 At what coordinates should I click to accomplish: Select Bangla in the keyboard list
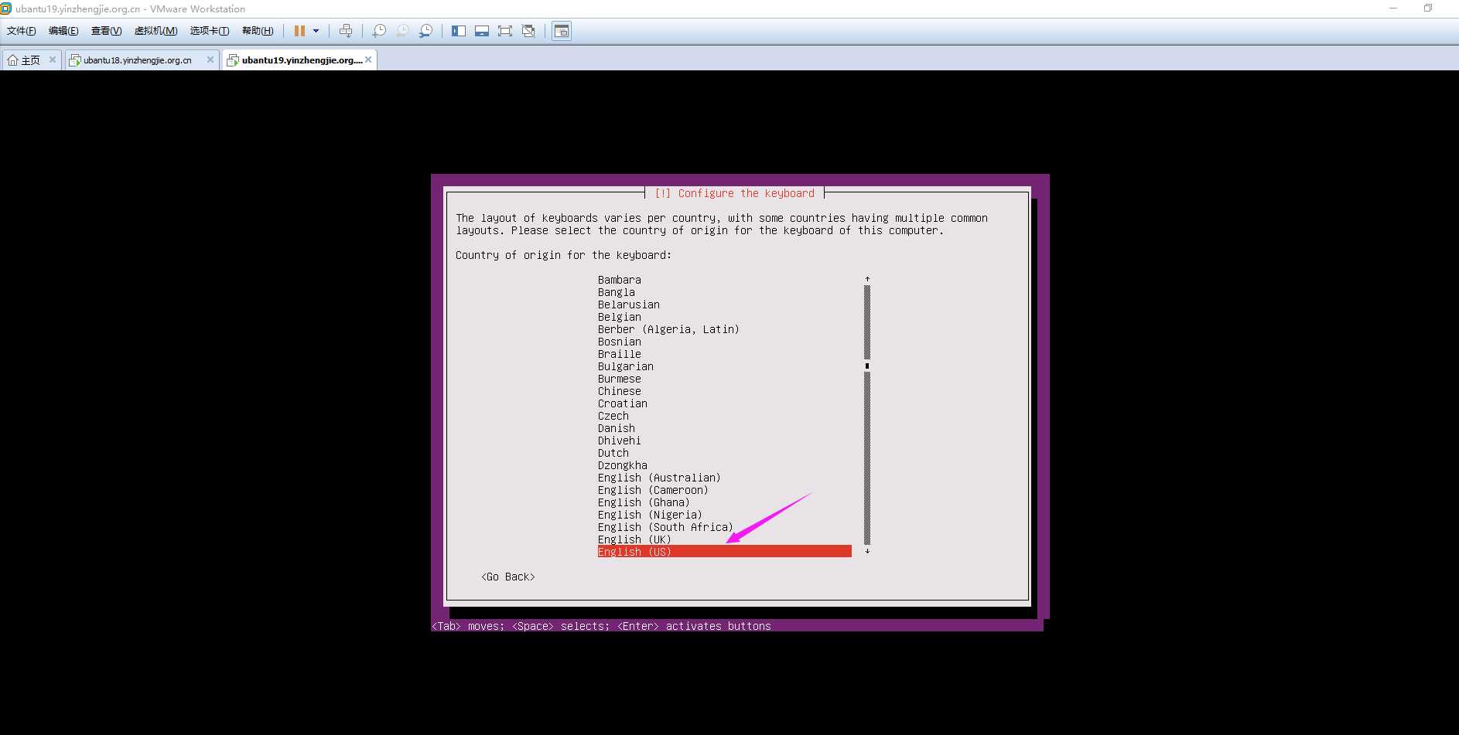[617, 292]
